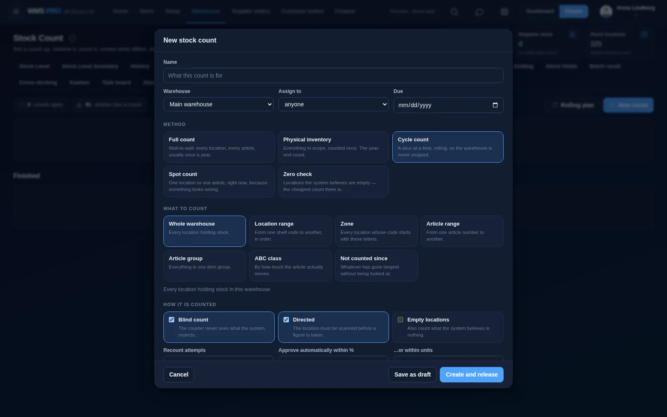
Task: Choose Whole warehouse scope
Action: click(205, 231)
